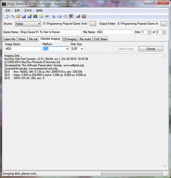Click the Cancel button
171x178 pixels.
[151, 49]
